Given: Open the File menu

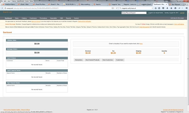Looking at the screenshot, I should coord(2,1).
